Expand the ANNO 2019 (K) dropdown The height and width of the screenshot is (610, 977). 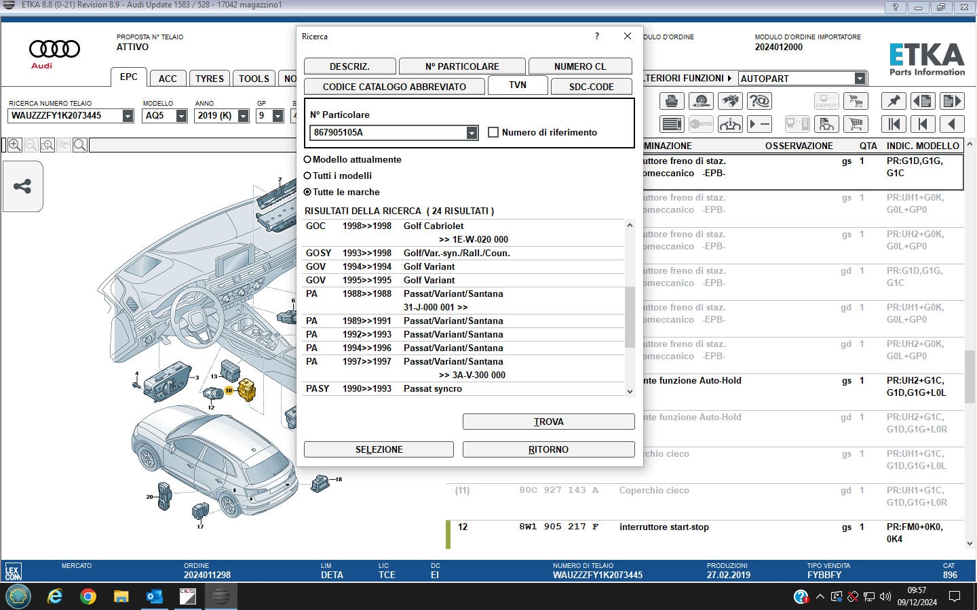pos(243,116)
